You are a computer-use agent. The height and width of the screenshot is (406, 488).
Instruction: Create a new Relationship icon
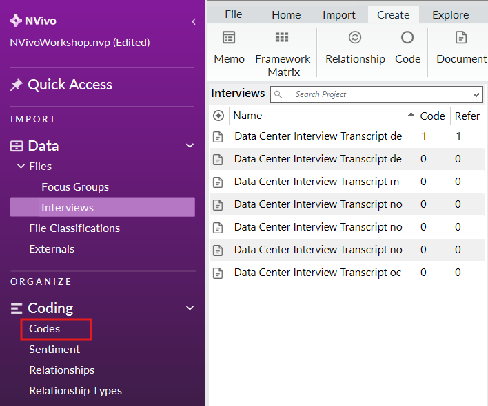pos(355,37)
